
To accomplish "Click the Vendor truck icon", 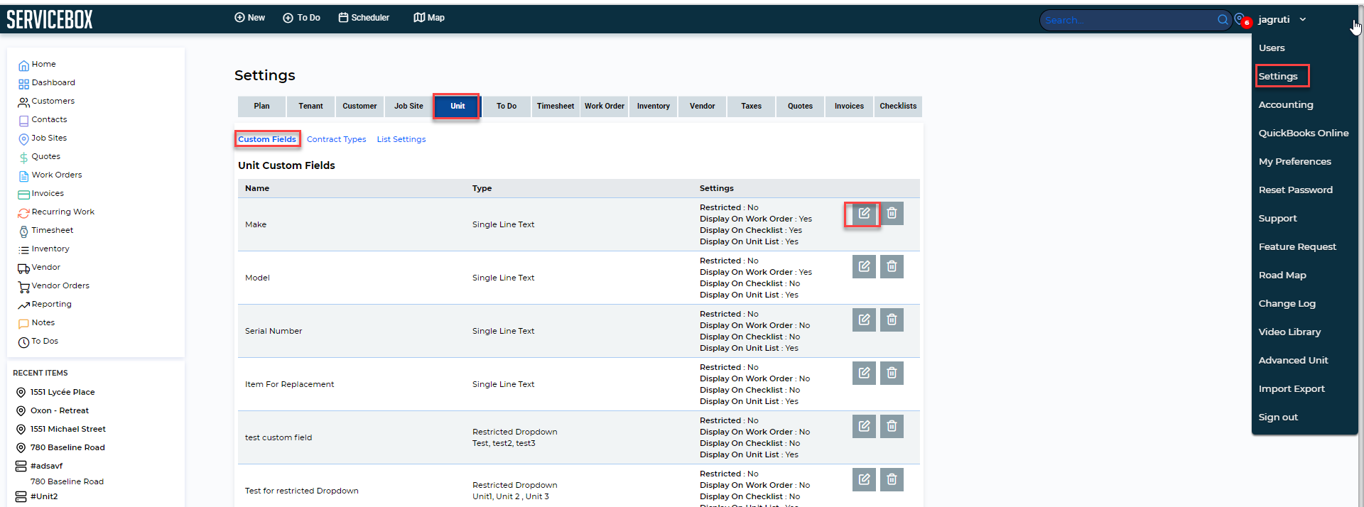I will (x=23, y=268).
